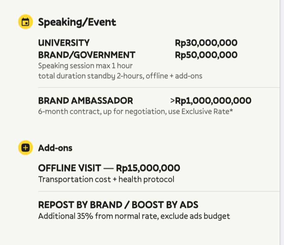This screenshot has height=245, width=284.
Task: Click the 'Additional 35% from normal rate' note
Action: coord(134,216)
